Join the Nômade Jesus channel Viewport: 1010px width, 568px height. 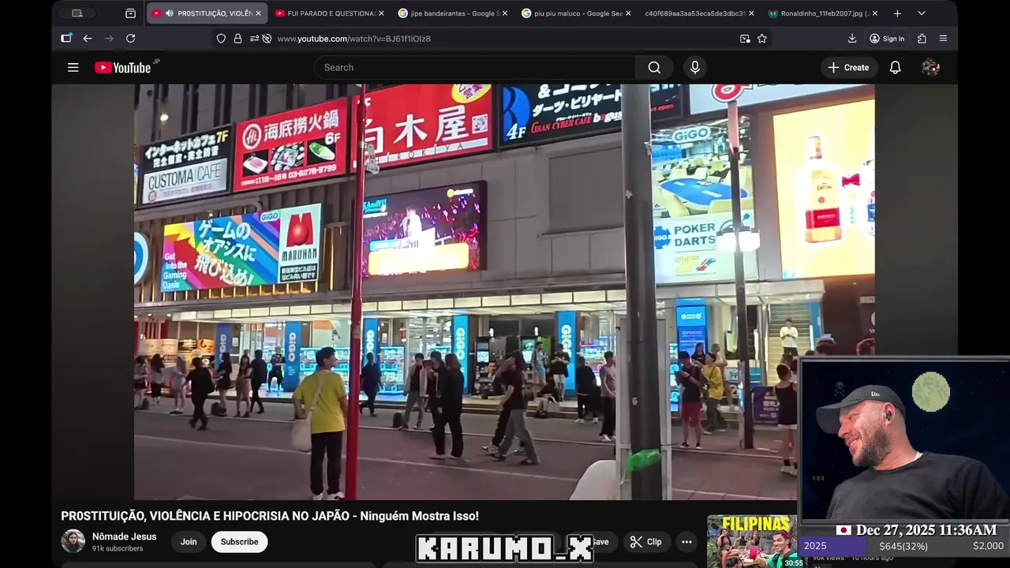(189, 542)
